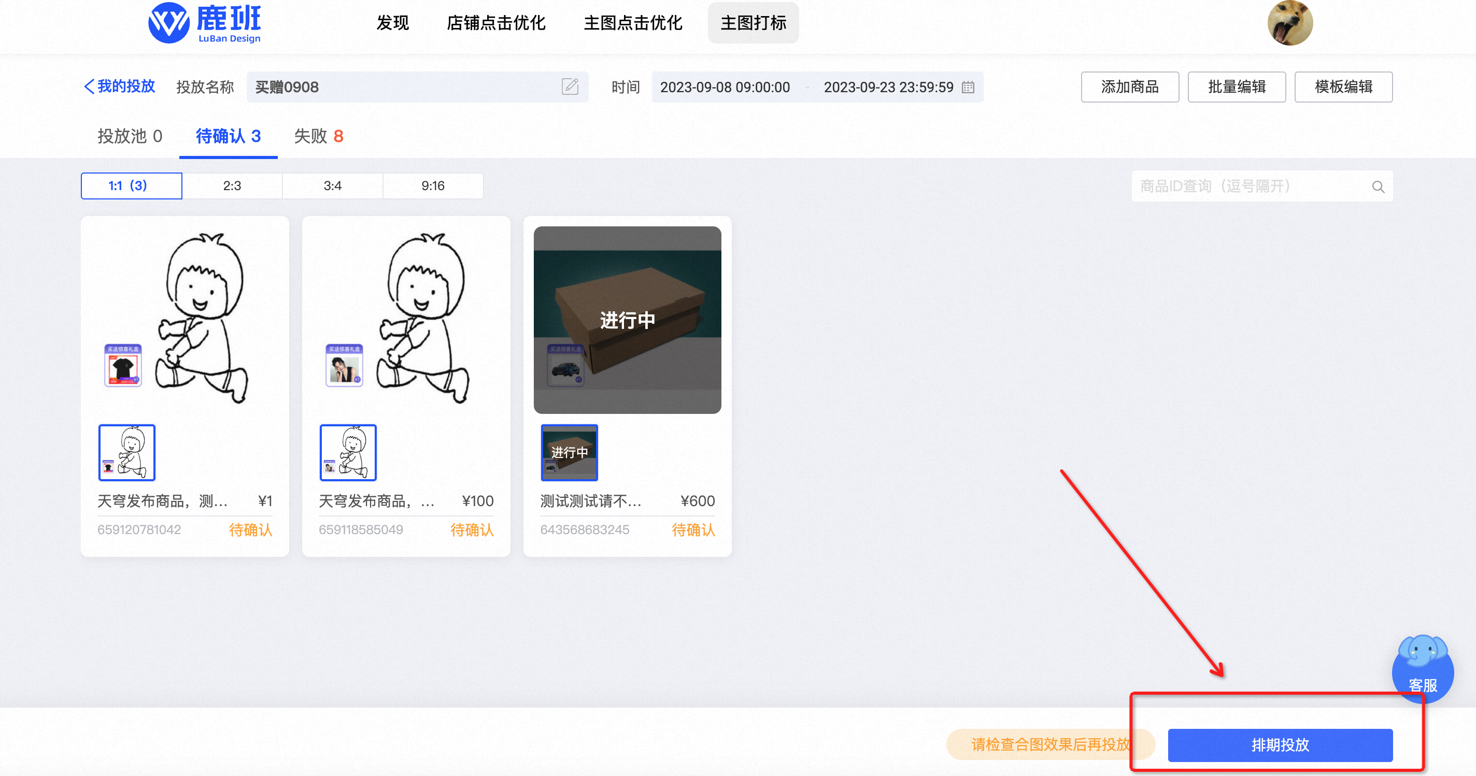Click the LuBan Design logo
The image size is (1476, 776).
click(205, 23)
